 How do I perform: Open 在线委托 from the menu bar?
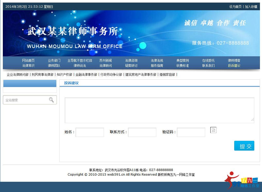208,60
